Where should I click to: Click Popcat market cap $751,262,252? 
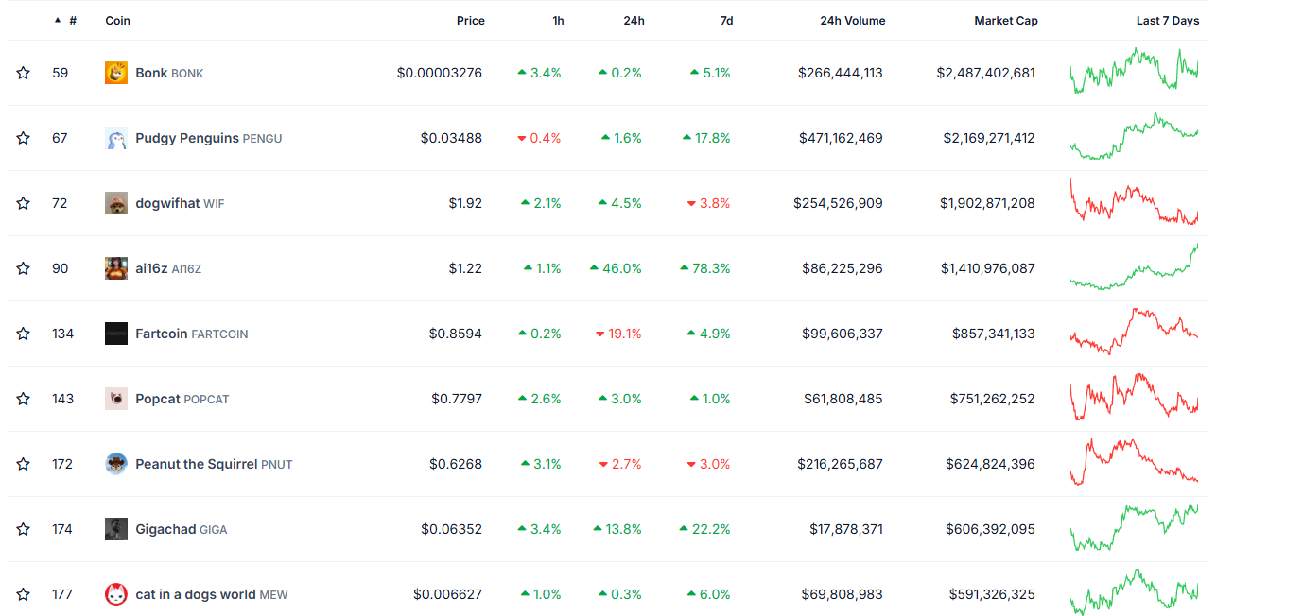pos(993,399)
